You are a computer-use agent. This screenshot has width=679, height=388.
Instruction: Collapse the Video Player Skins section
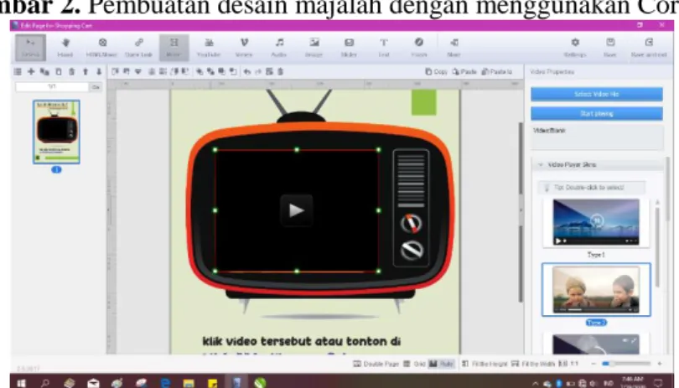pos(541,164)
